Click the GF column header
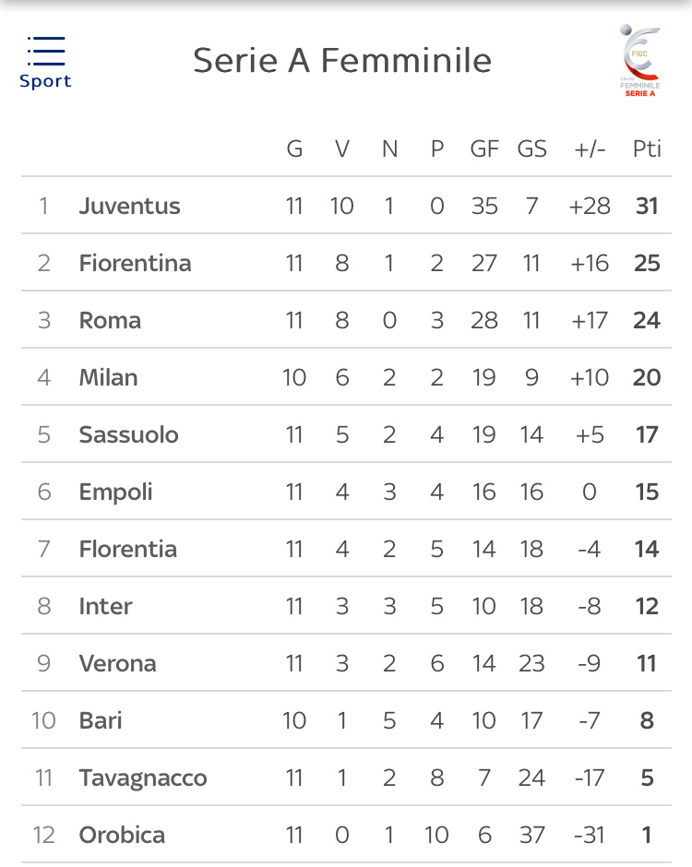 (484, 148)
